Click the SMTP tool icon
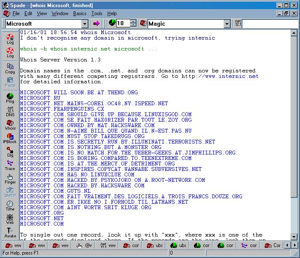Image resolution: width=300 pixels, height=258 pixels. 10,192
